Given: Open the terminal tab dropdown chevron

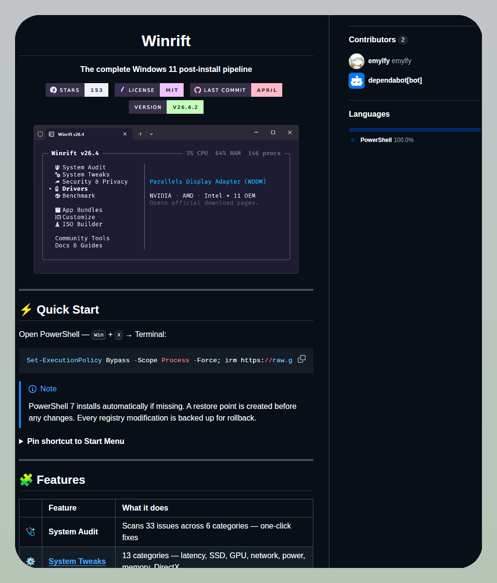Looking at the screenshot, I should 151,134.
